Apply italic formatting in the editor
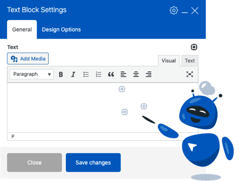The height and width of the screenshot is (181, 245). click(x=73, y=74)
